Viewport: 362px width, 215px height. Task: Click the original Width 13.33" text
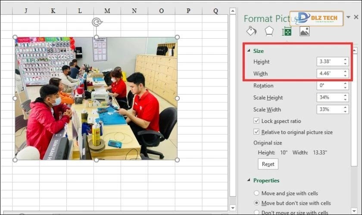click(x=309, y=153)
